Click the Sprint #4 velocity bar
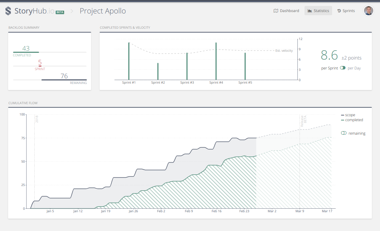Screen dimensions: 380x231 [x=216, y=61]
